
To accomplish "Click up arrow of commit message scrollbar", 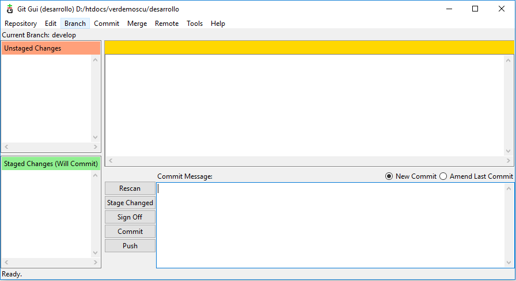I will (509, 188).
